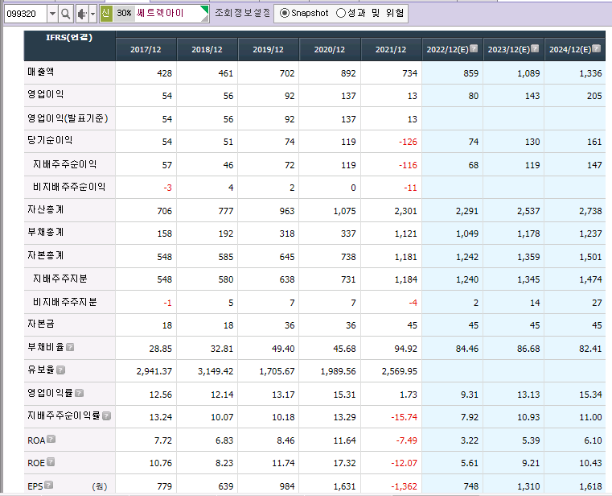The width and height of the screenshot is (612, 496).
Task: Click the help icon beside ROA
Action: 51,439
